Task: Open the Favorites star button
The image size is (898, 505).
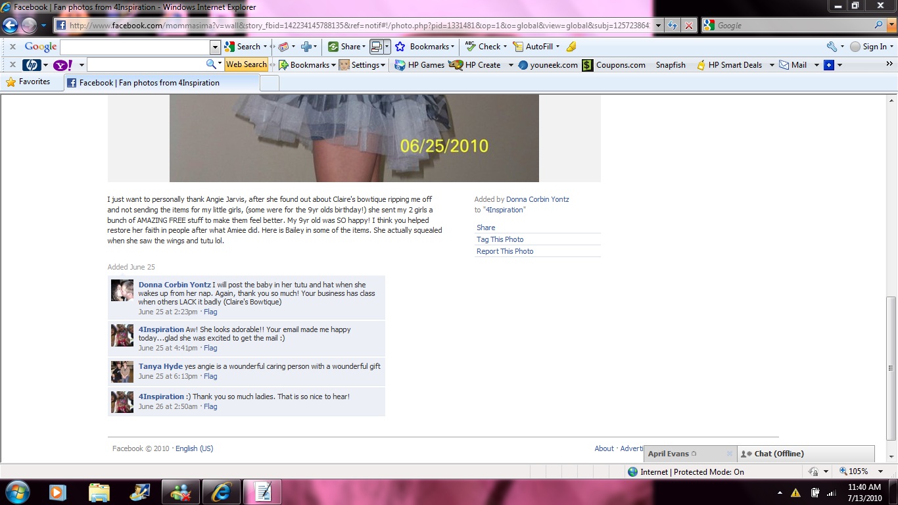Action: (x=28, y=82)
